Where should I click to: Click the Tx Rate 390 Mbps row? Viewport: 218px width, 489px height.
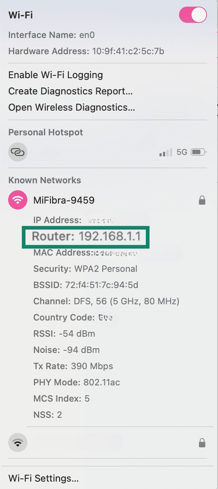73,366
